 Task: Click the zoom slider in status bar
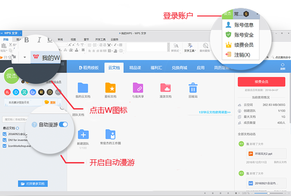[x=268, y=193]
